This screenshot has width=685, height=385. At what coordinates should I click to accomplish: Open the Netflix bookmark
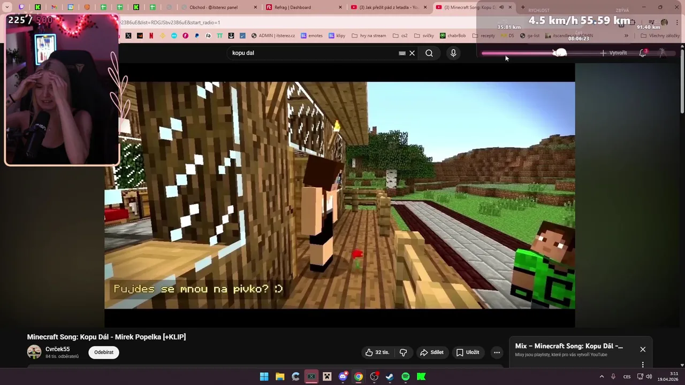point(151,36)
